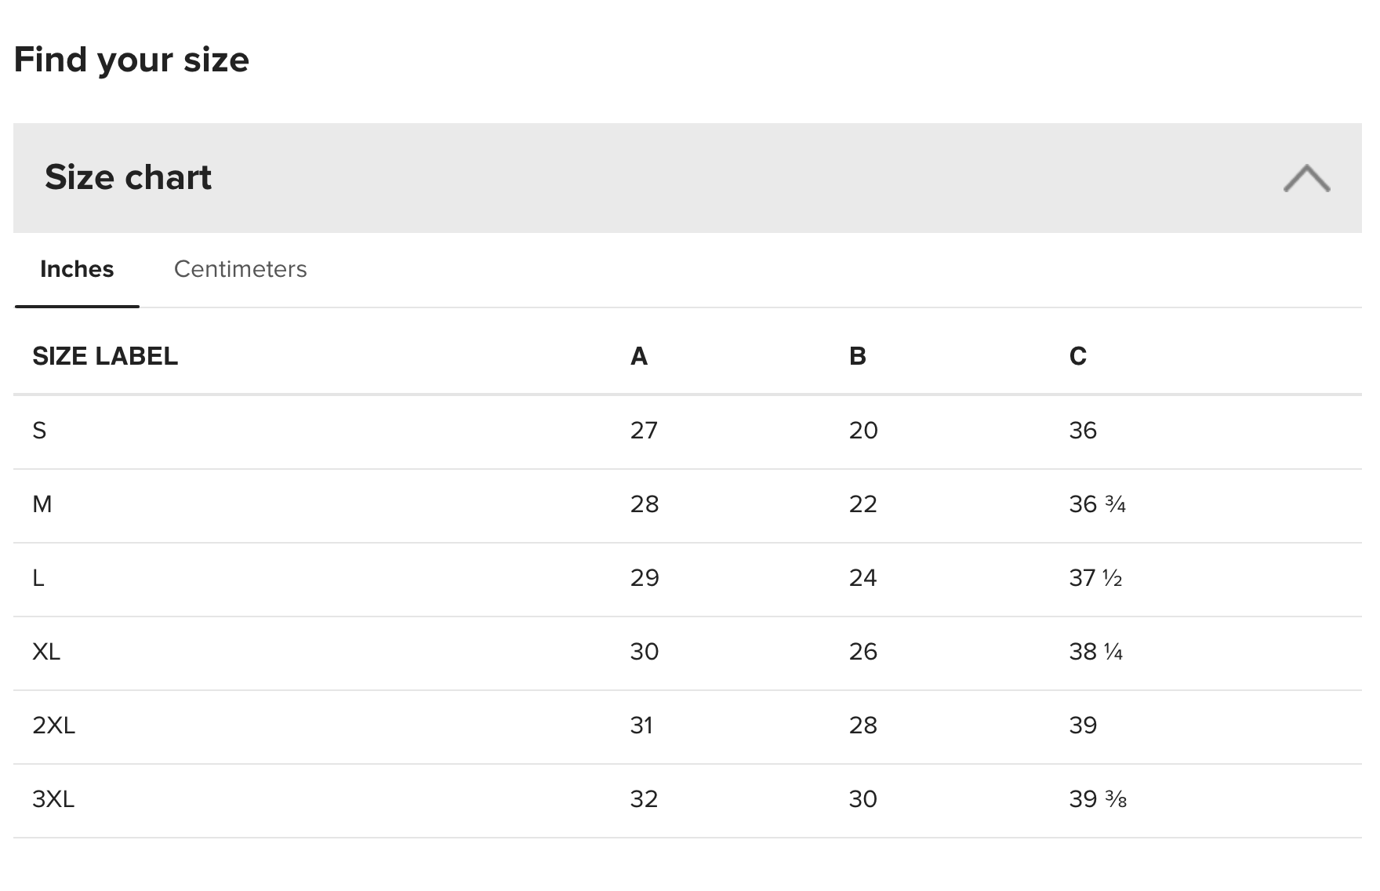
Task: Select the 3XL size label
Action: [53, 799]
